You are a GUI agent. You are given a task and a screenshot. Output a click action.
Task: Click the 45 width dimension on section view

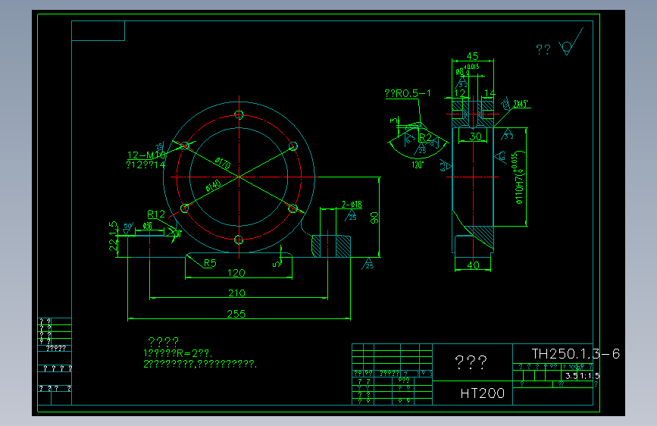[x=473, y=56]
